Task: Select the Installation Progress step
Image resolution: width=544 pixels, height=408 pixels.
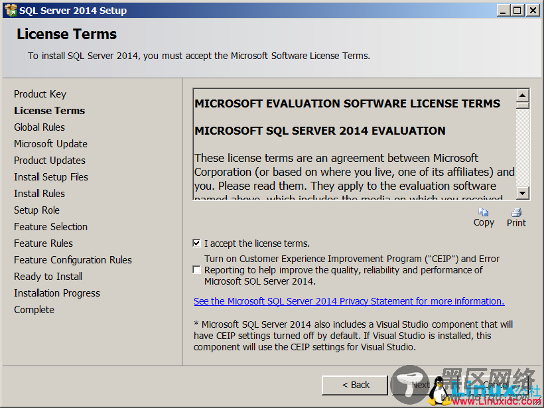Action: (57, 293)
